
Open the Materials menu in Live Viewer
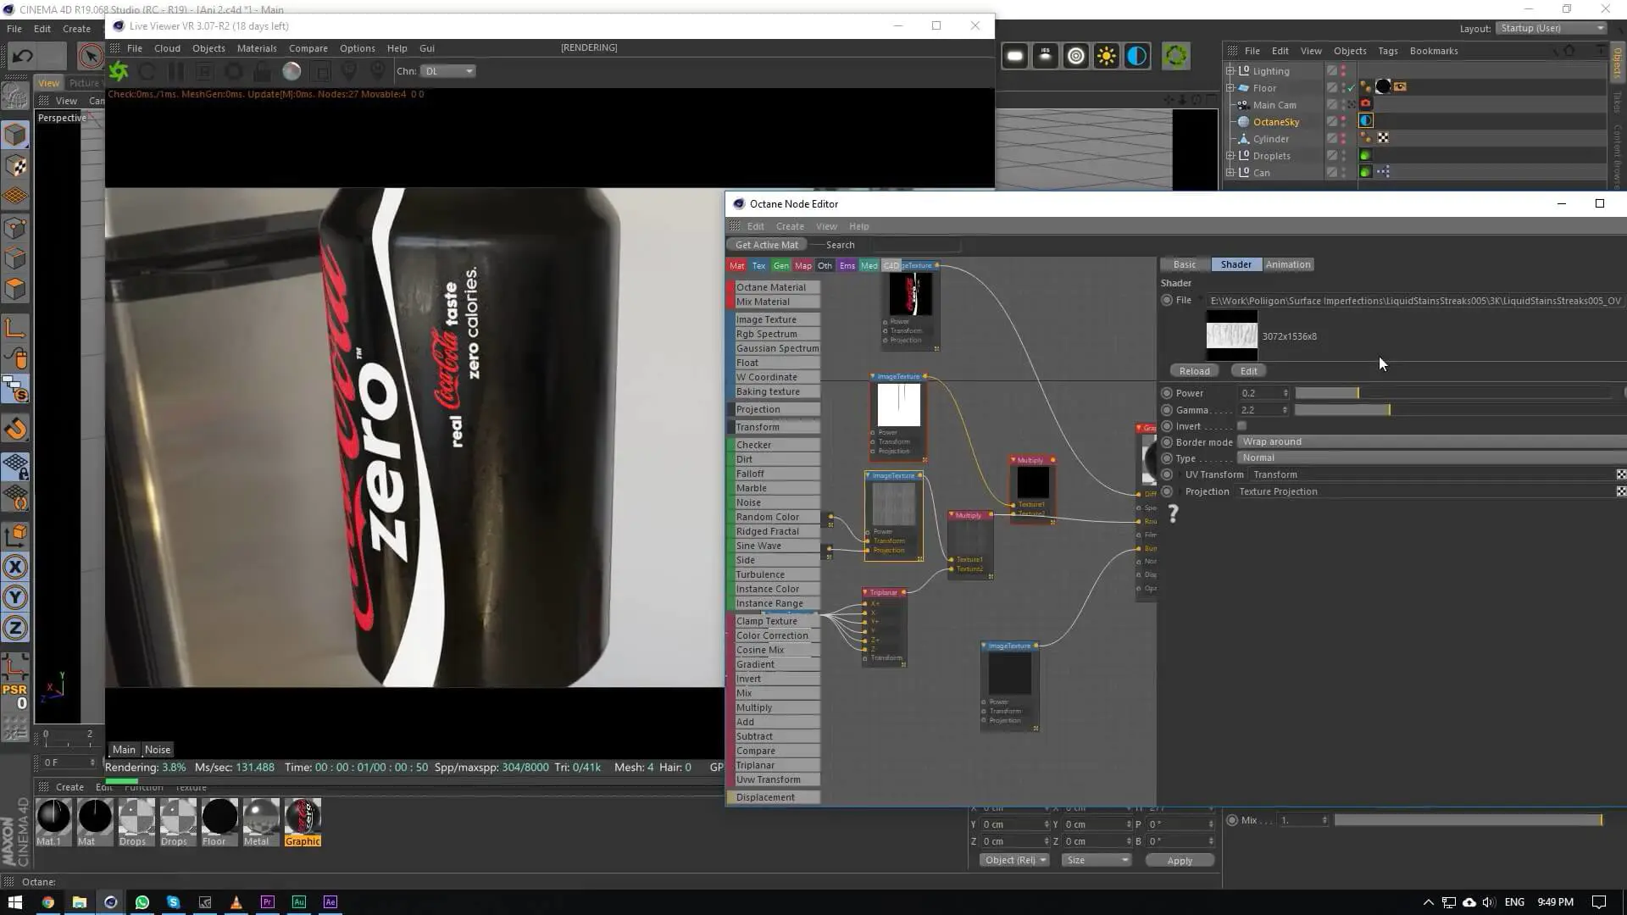[257, 48]
